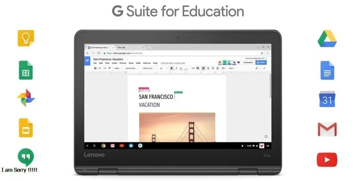
Task: Click the Google Photos pinwheel icon
Action: coord(26,98)
